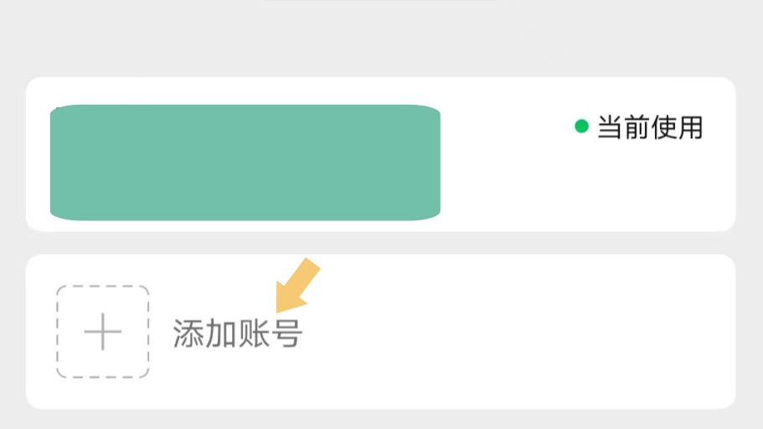Click the 当前使用 status text
This screenshot has height=429, width=763.
point(649,127)
